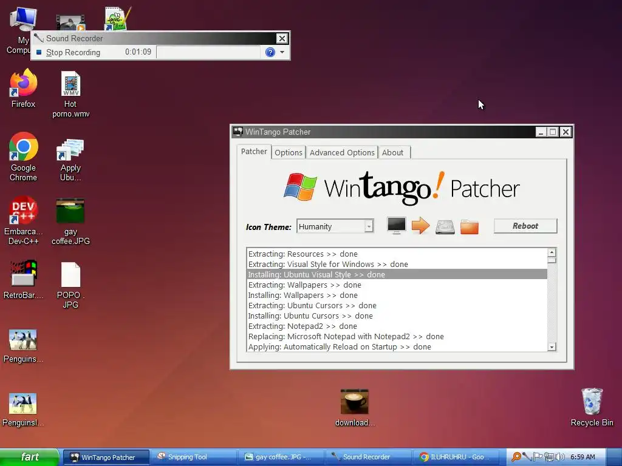
Task: Switch to gay coffee.JPG taskbar button
Action: pos(281,458)
